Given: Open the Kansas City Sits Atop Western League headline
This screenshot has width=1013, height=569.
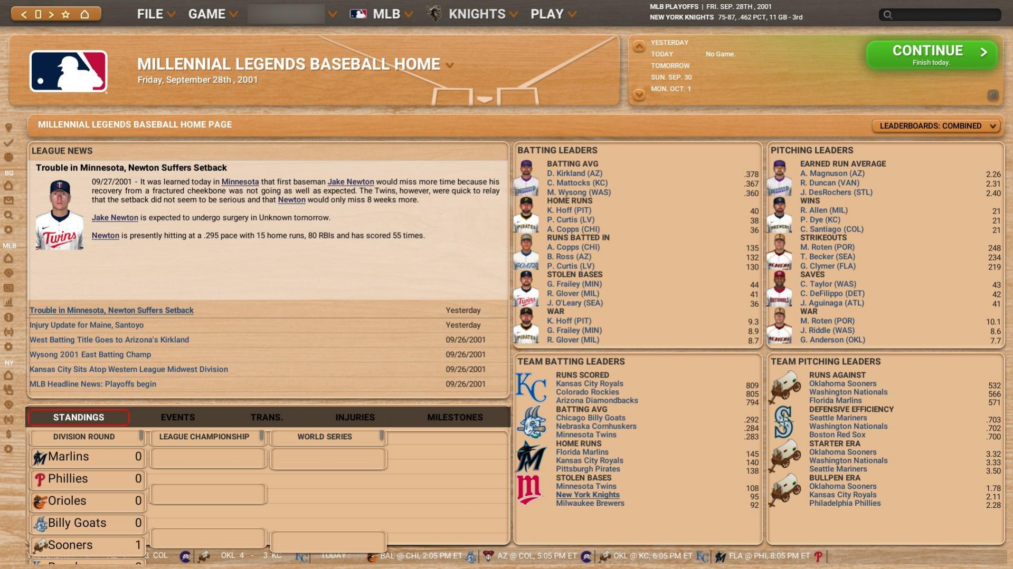Looking at the screenshot, I should 129,370.
